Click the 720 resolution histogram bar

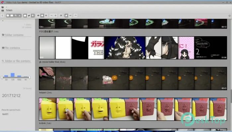coord(13,75)
